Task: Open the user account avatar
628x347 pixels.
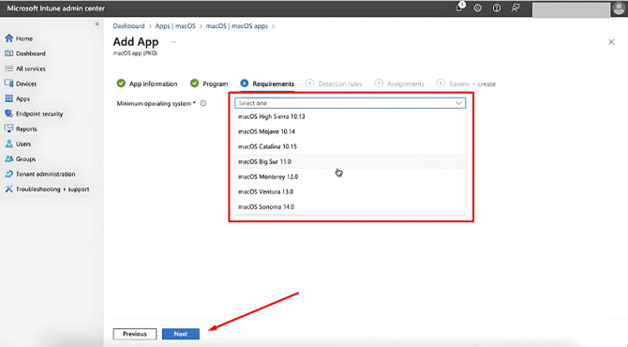Action: 620,8
